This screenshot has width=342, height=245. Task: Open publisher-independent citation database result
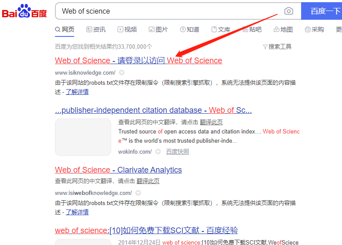153,110
